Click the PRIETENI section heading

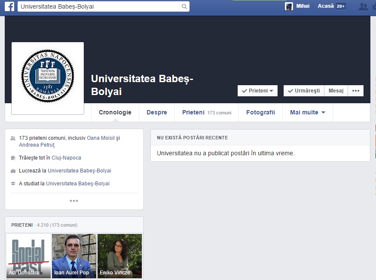[22, 225]
